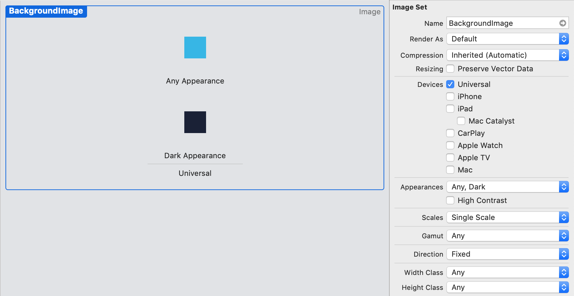Enable the Mac Catalyst checkbox

(461, 121)
